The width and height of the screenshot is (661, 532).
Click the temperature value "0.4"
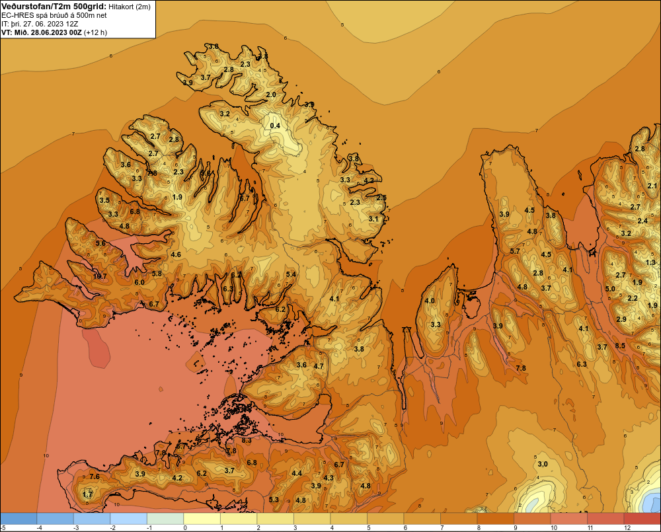pyautogui.click(x=275, y=126)
